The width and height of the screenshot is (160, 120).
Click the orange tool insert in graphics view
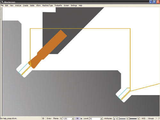pos(48,49)
